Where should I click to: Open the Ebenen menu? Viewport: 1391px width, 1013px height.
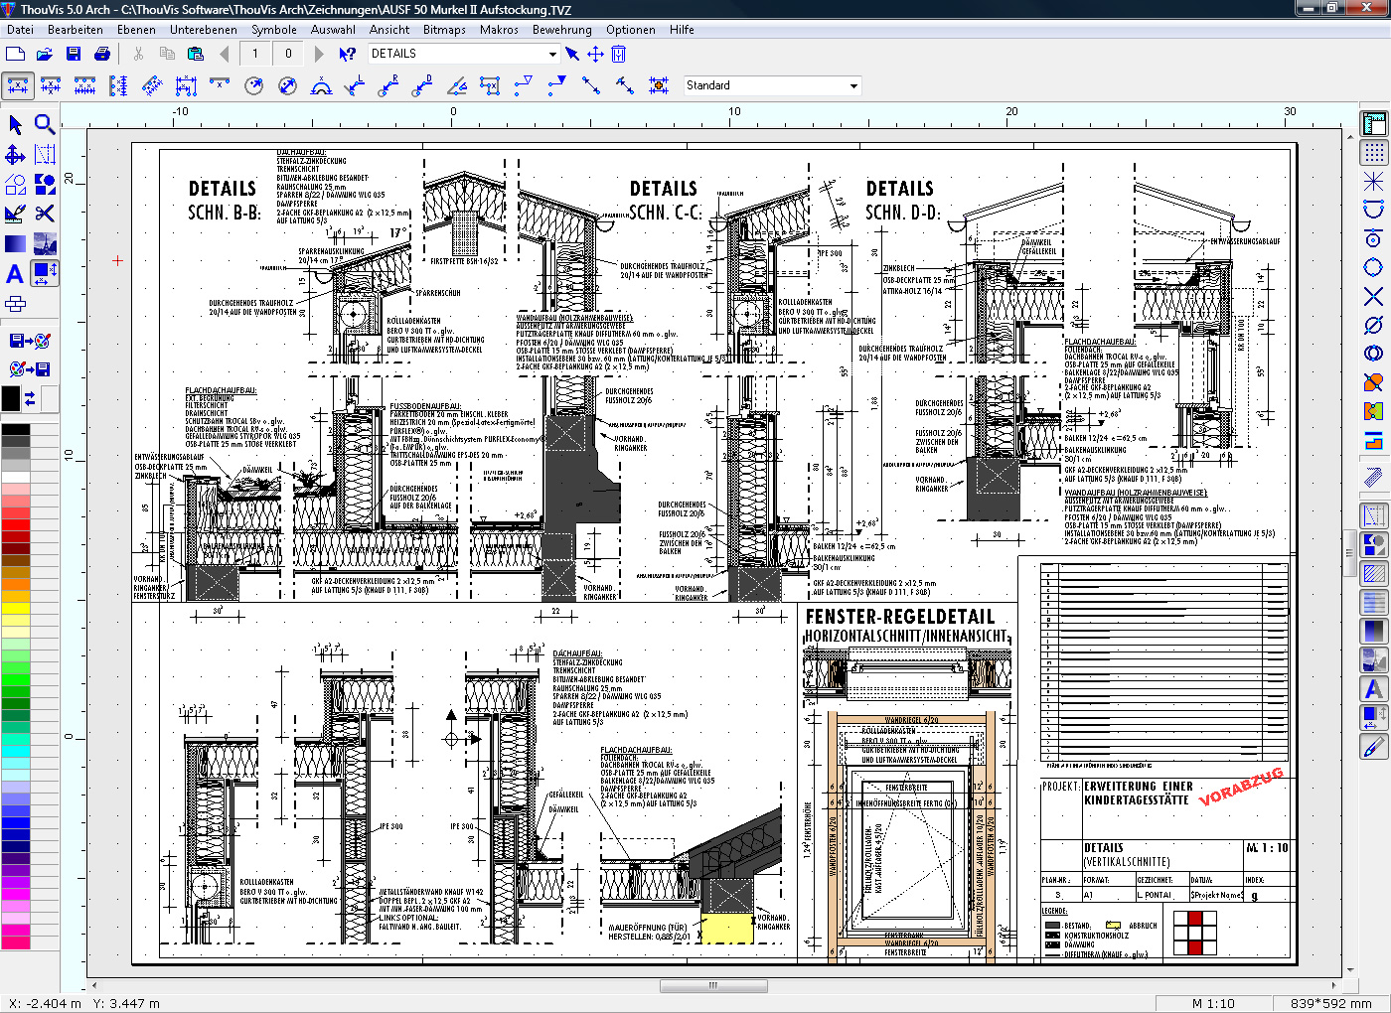(x=136, y=30)
